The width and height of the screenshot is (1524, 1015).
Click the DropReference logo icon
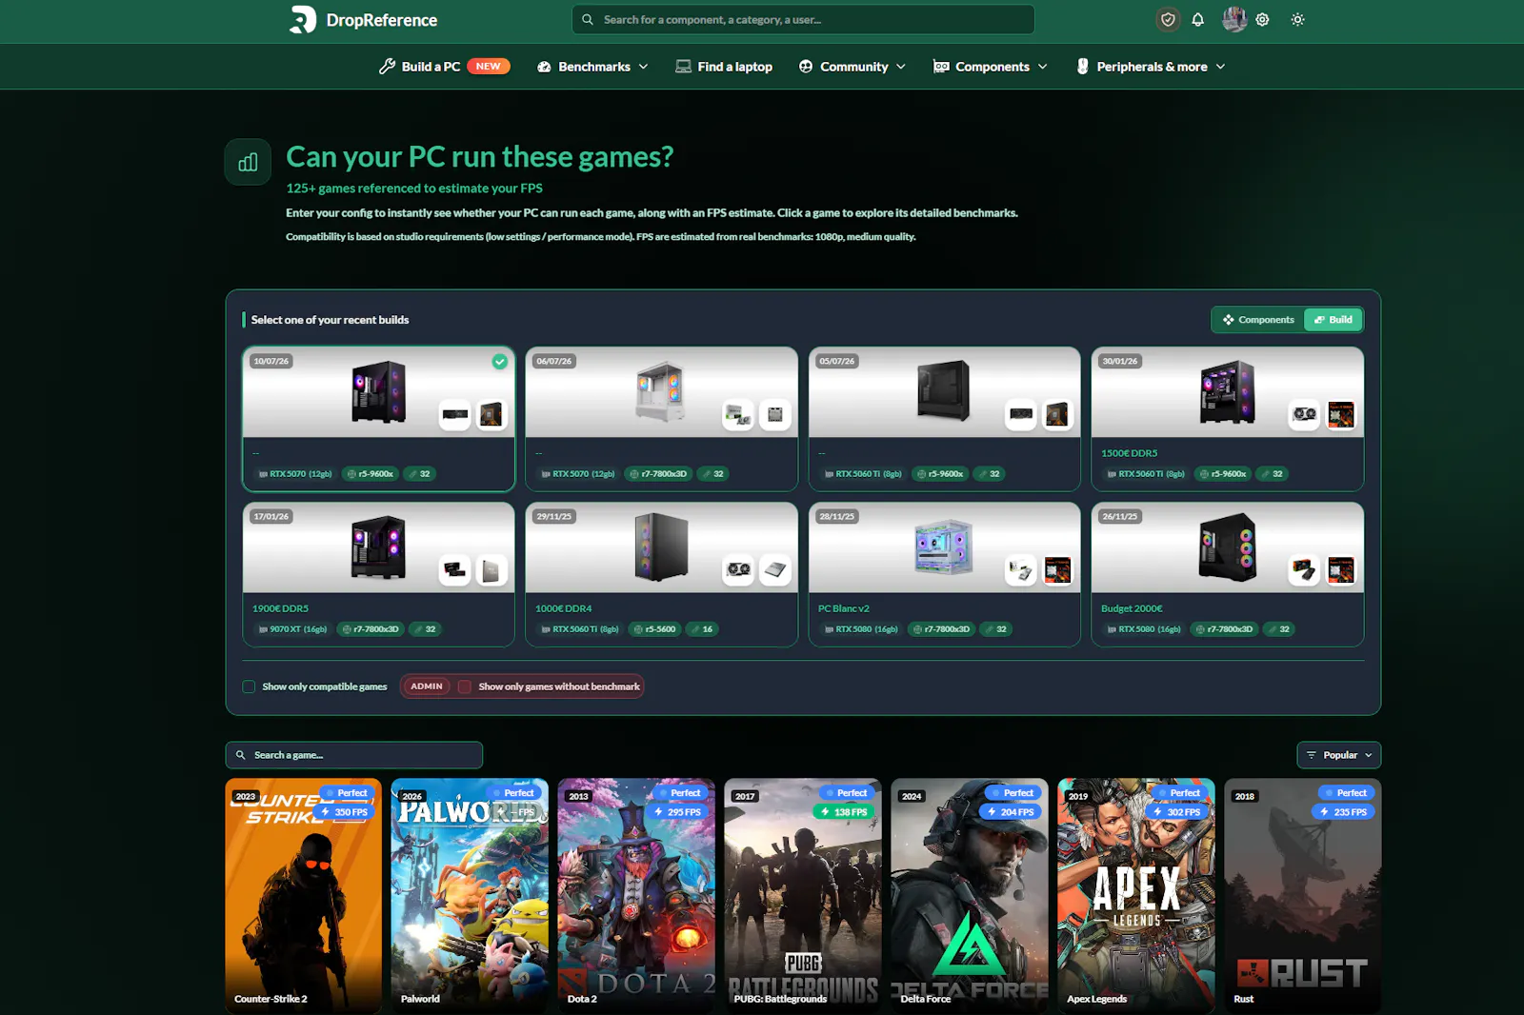[302, 19]
